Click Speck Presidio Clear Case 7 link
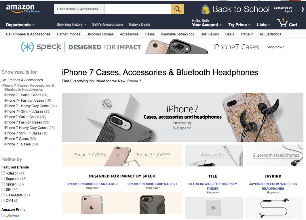Viewport: 306px width, 220px height. (x=92, y=184)
